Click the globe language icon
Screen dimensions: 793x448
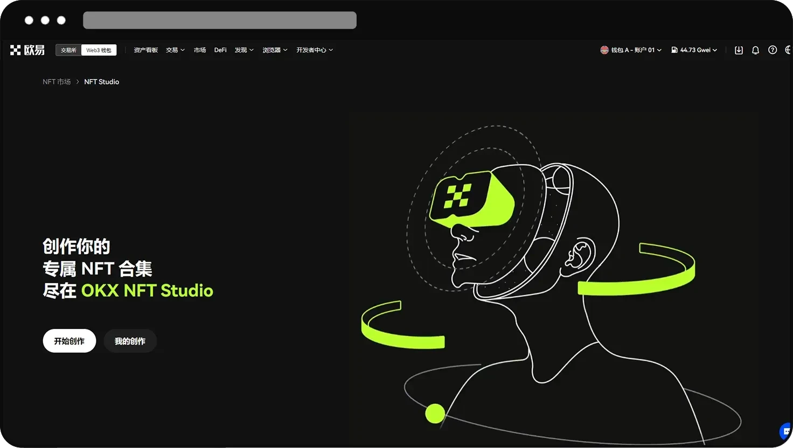[788, 50]
